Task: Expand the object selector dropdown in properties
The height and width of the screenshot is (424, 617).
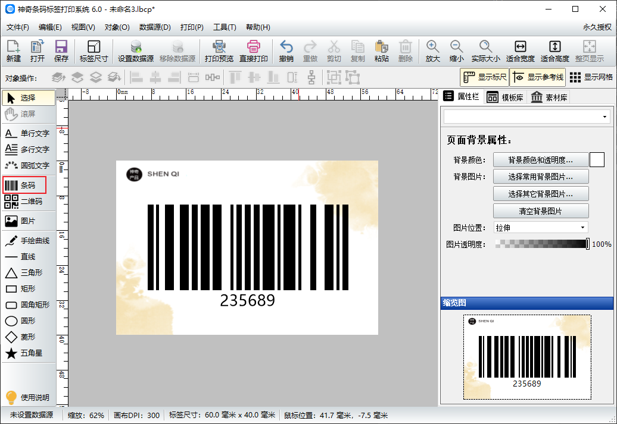Action: 604,117
